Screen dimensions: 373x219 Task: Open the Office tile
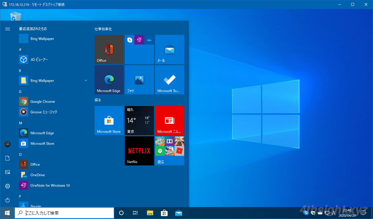tap(109, 50)
